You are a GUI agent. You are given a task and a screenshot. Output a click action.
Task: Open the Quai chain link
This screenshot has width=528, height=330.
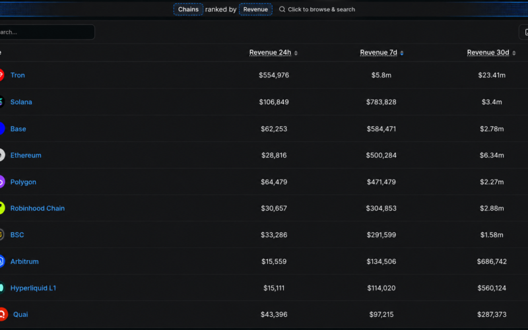click(x=20, y=314)
